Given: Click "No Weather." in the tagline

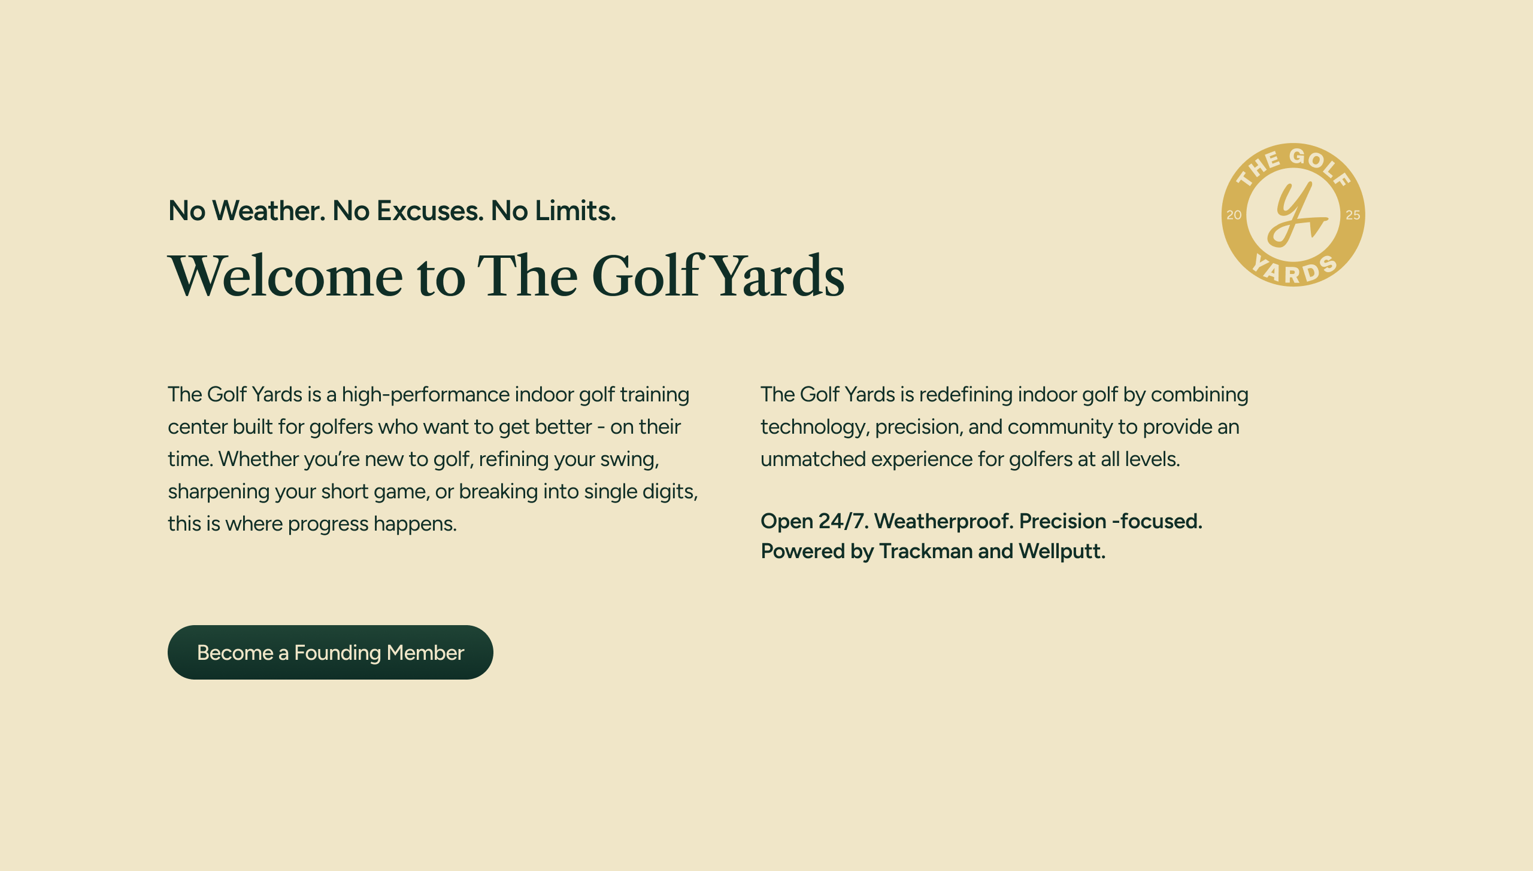Looking at the screenshot, I should (247, 211).
